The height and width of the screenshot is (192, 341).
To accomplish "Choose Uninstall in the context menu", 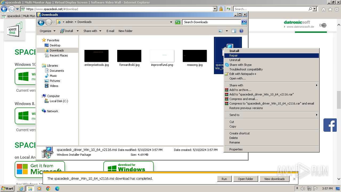I will point(271,60).
